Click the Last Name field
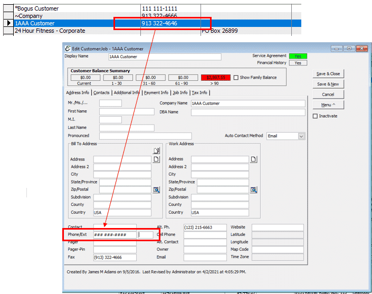The width and height of the screenshot is (372, 294). 127,128
